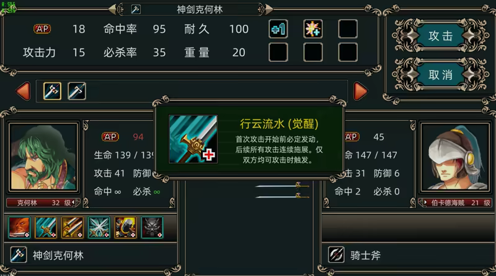Click the 伯卡德海贼 enemy portrait

click(456, 157)
